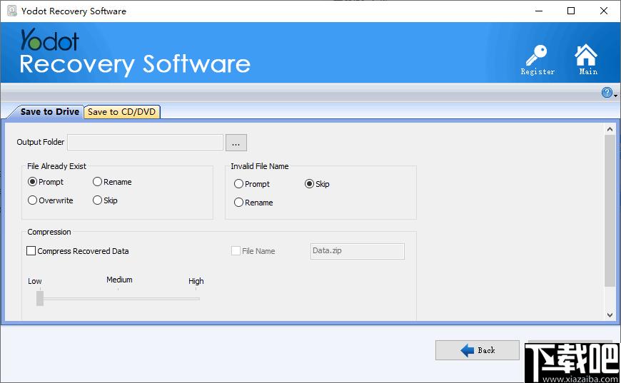This screenshot has width=621, height=383.
Task: Open the help question mark menu
Action: tap(609, 93)
